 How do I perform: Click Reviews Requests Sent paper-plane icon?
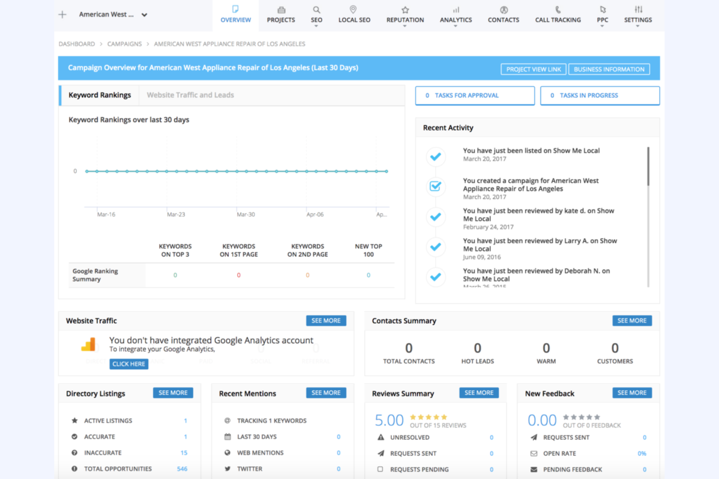pyautogui.click(x=381, y=453)
